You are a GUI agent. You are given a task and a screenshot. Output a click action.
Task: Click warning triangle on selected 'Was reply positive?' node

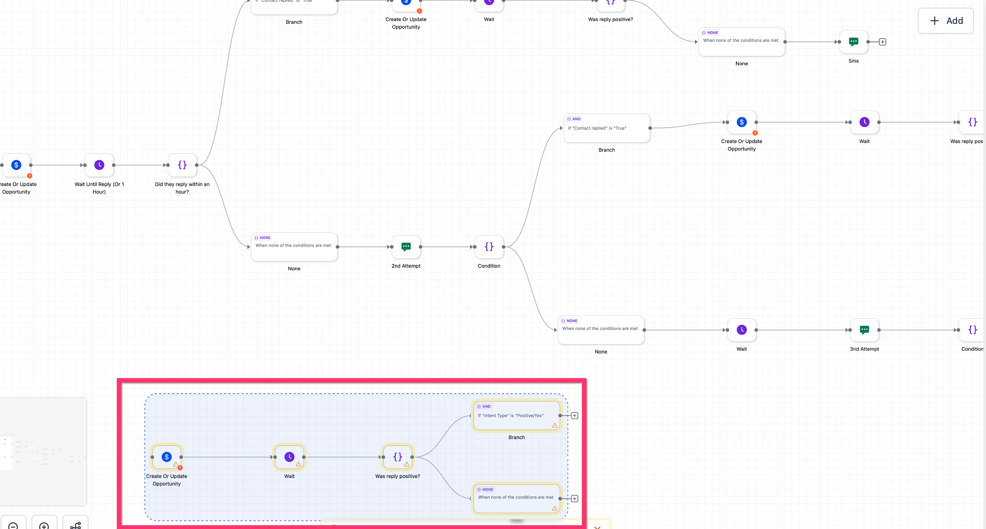[x=407, y=464]
